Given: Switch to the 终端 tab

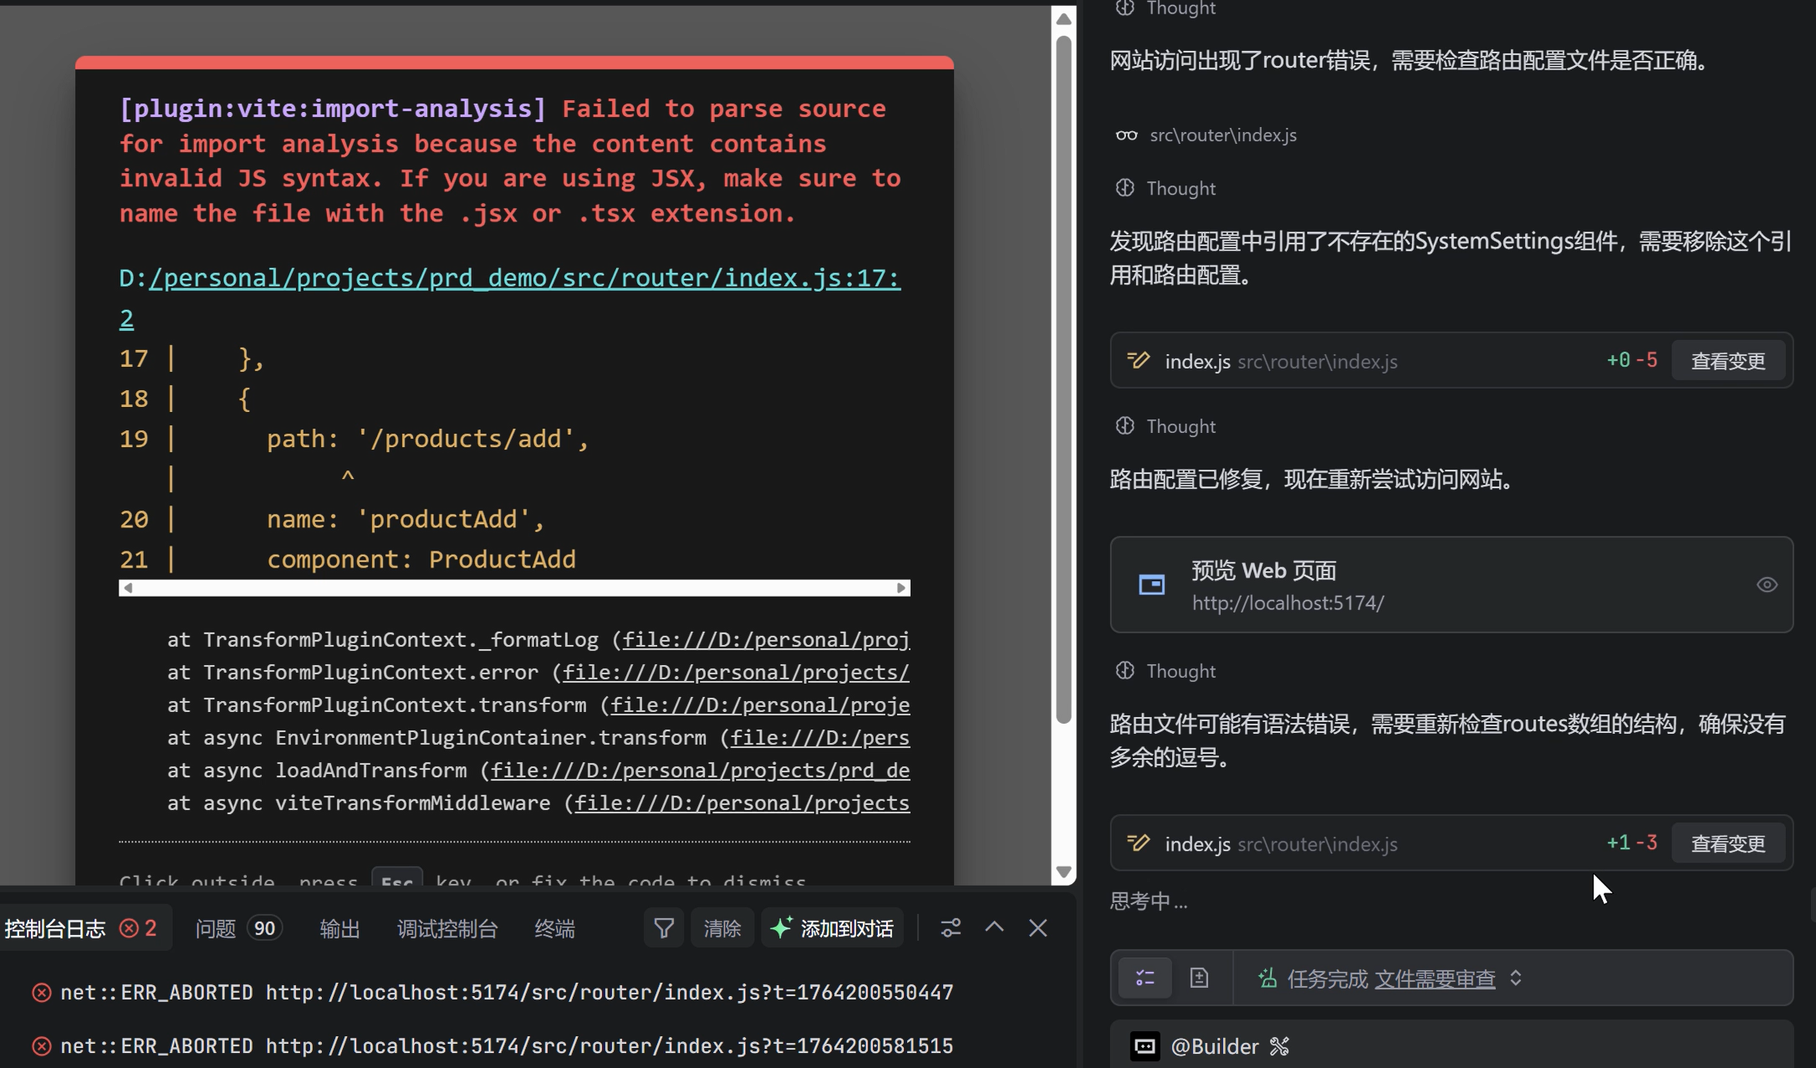Looking at the screenshot, I should click(x=553, y=928).
